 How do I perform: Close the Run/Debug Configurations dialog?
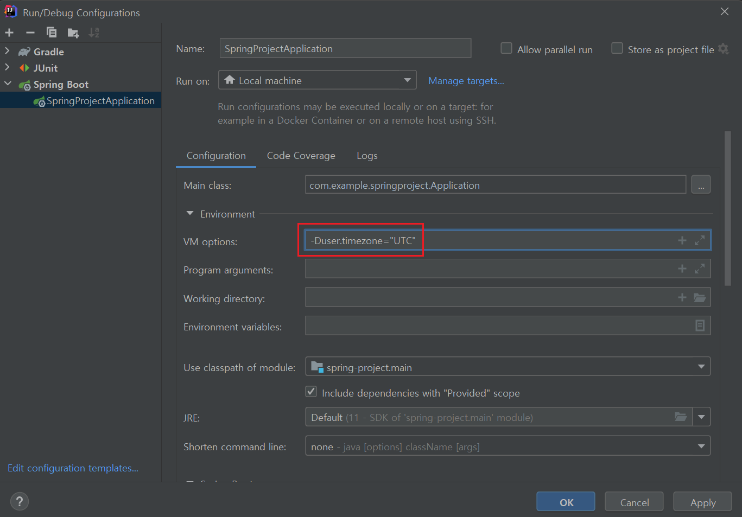[x=725, y=11]
